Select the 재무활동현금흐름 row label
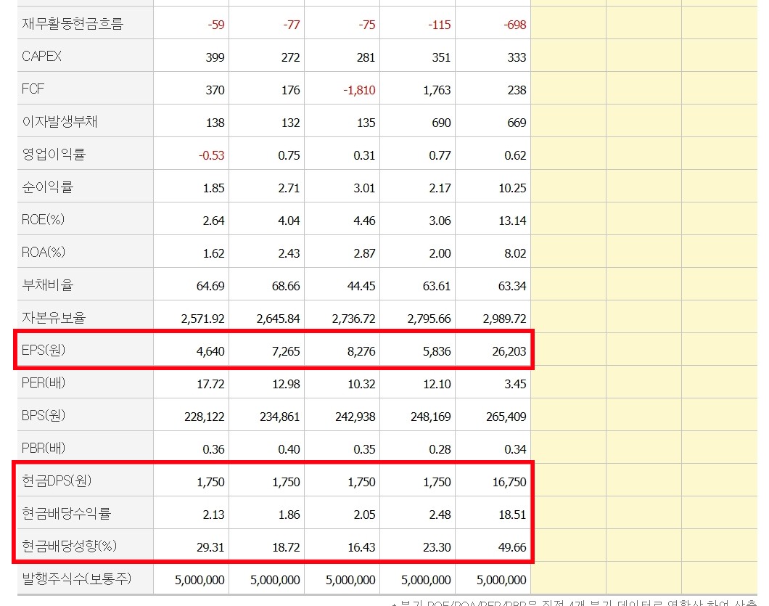This screenshot has height=606, width=769. click(x=73, y=23)
